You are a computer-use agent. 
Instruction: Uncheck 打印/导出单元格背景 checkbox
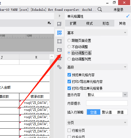coord(69,88)
